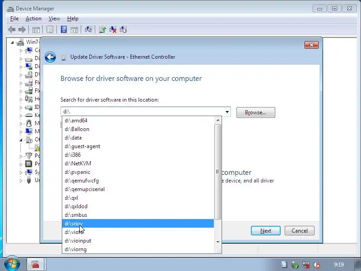Select the Keyboards category icon in device tree

click(x=29, y=115)
